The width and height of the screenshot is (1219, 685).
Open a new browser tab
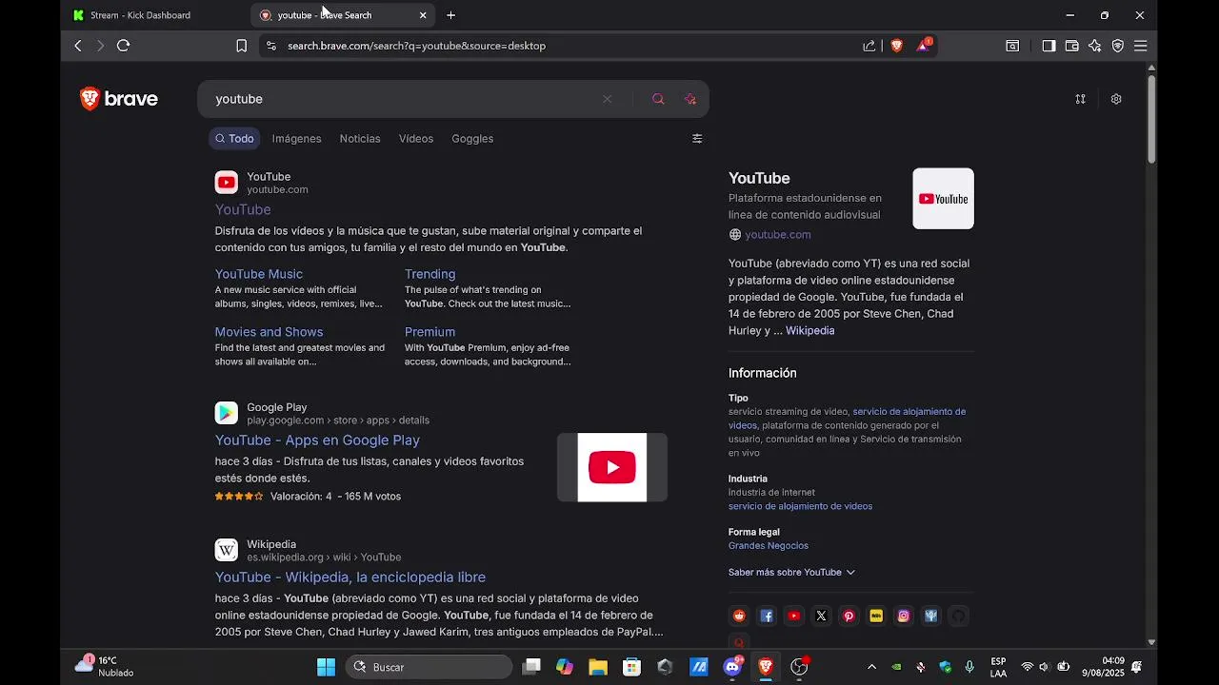(x=451, y=15)
